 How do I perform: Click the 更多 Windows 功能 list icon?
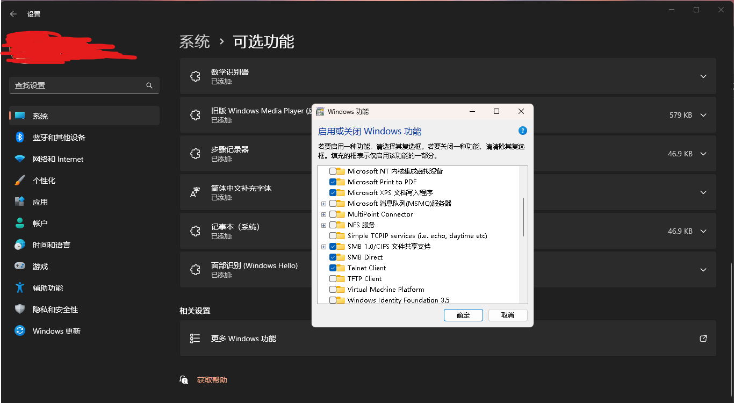[x=196, y=339]
